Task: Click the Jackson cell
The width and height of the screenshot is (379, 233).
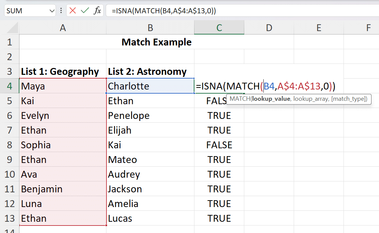Action: (150, 189)
